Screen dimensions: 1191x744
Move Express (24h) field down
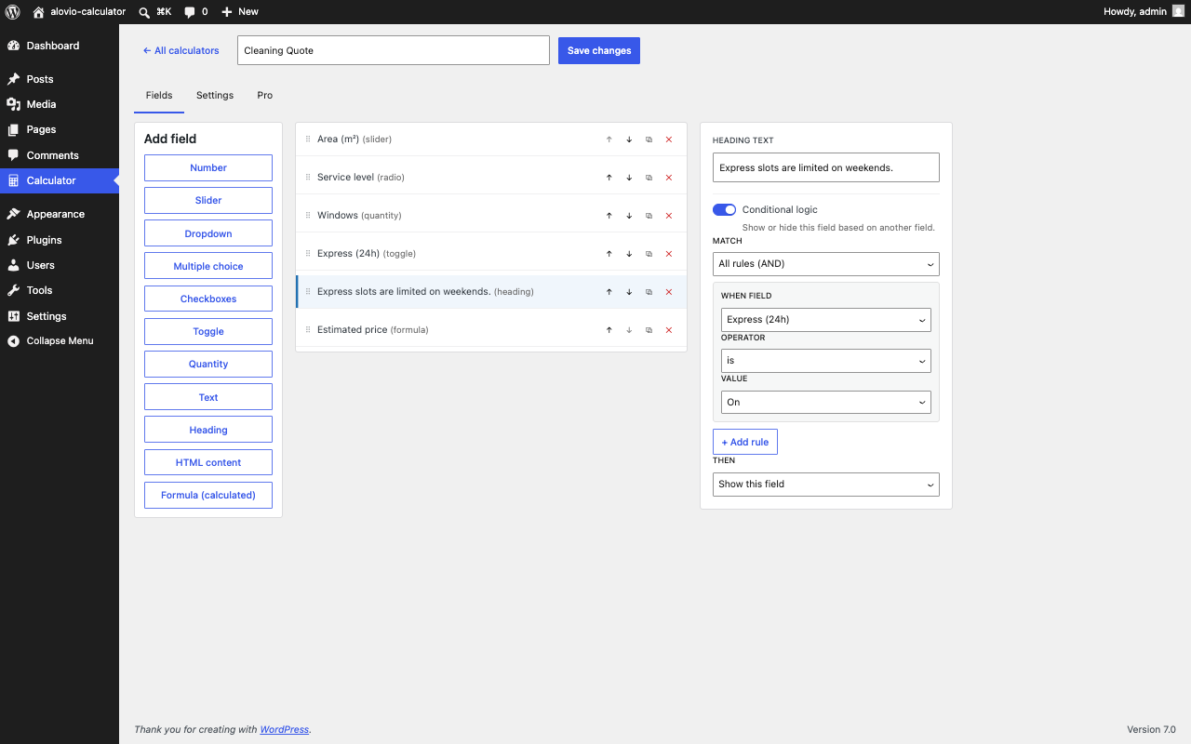point(629,254)
